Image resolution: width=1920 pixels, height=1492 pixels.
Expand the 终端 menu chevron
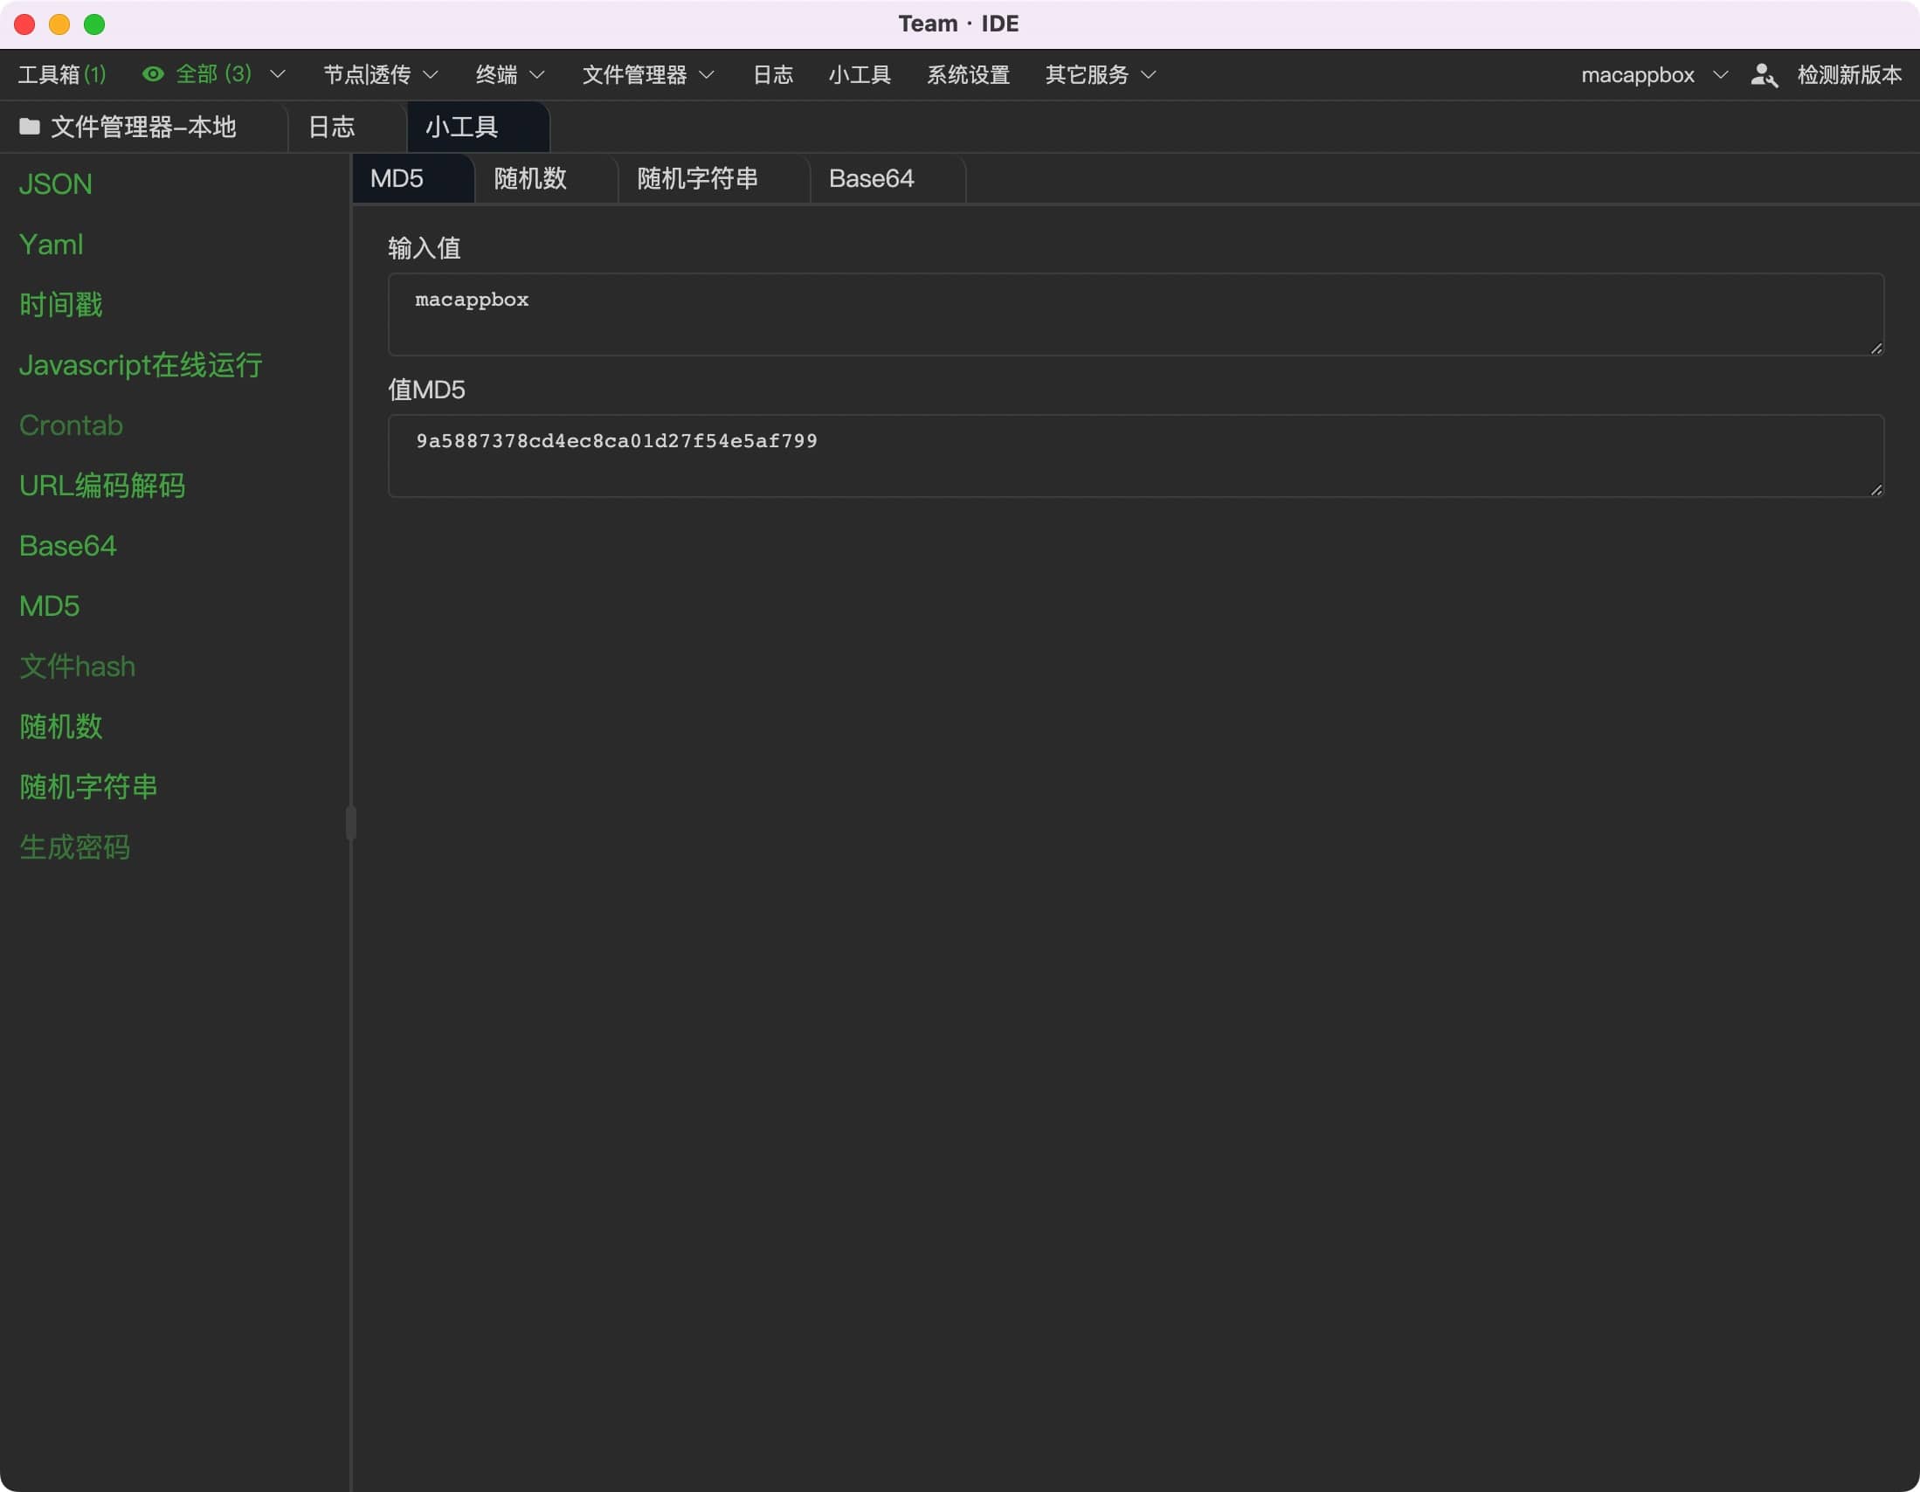click(537, 75)
